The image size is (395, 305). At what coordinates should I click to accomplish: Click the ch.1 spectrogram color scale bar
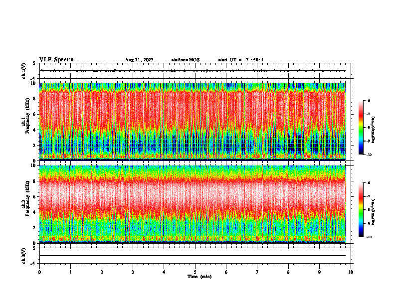pyautogui.click(x=361, y=128)
